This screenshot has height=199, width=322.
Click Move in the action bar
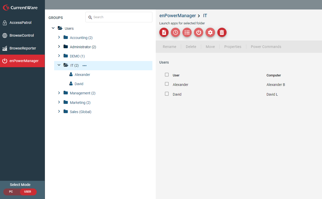pyautogui.click(x=210, y=47)
